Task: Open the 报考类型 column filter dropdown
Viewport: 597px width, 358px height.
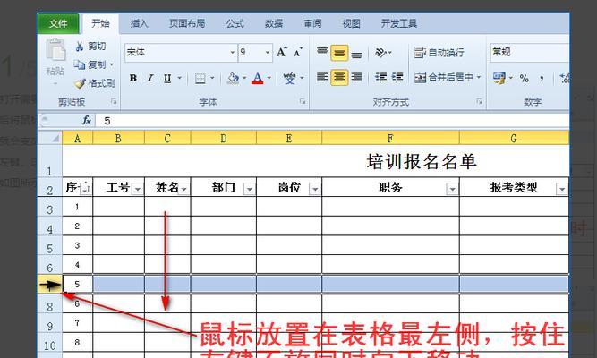Action: point(562,189)
